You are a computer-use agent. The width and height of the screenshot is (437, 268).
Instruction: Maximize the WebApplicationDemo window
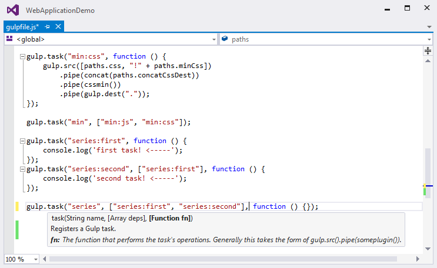click(x=406, y=9)
